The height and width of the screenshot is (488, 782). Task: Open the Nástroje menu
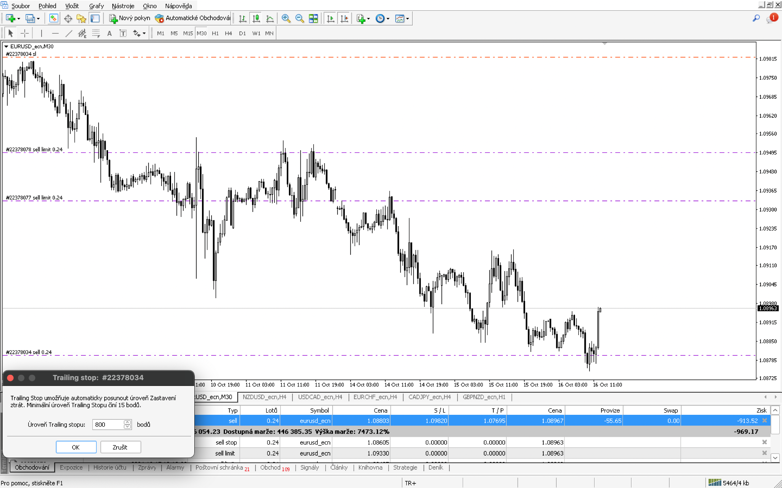coord(123,6)
